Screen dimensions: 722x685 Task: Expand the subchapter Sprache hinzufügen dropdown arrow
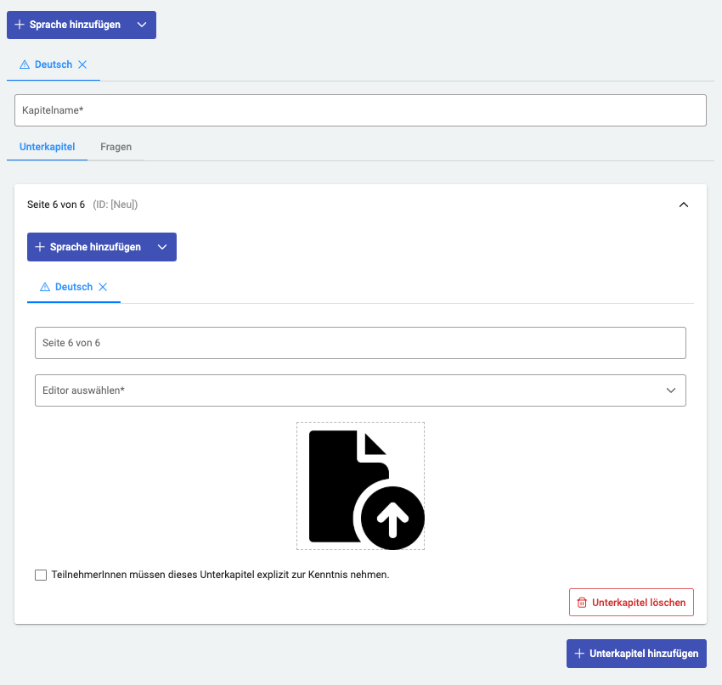[x=162, y=247]
